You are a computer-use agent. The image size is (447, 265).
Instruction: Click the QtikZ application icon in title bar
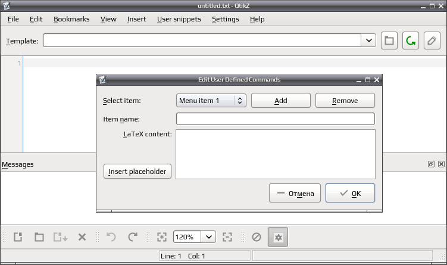click(7, 6)
